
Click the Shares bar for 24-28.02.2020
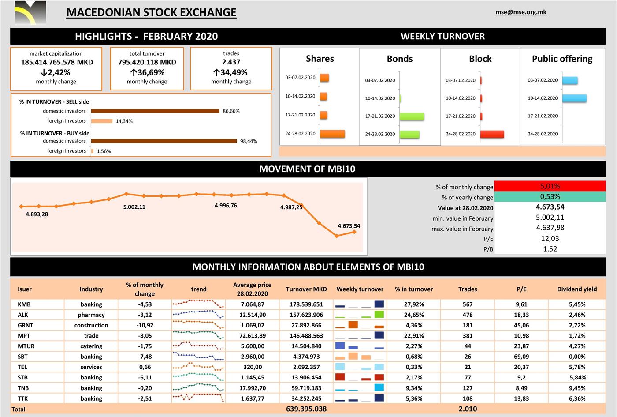[x=332, y=134]
